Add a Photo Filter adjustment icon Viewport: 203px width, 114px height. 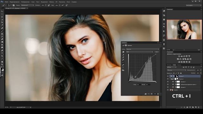click(x=185, y=59)
